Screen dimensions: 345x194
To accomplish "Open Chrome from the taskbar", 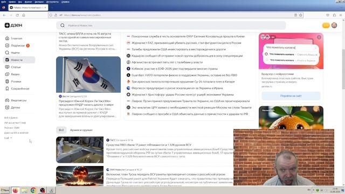I will [x=33, y=190].
